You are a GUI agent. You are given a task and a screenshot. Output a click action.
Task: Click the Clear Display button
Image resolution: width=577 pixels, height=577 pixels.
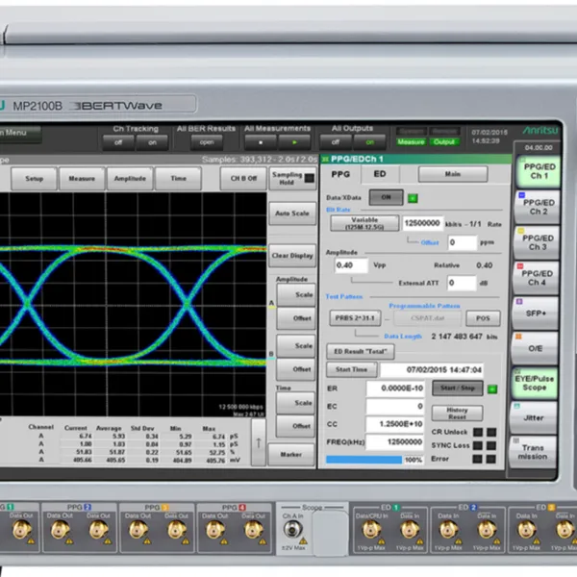(292, 256)
